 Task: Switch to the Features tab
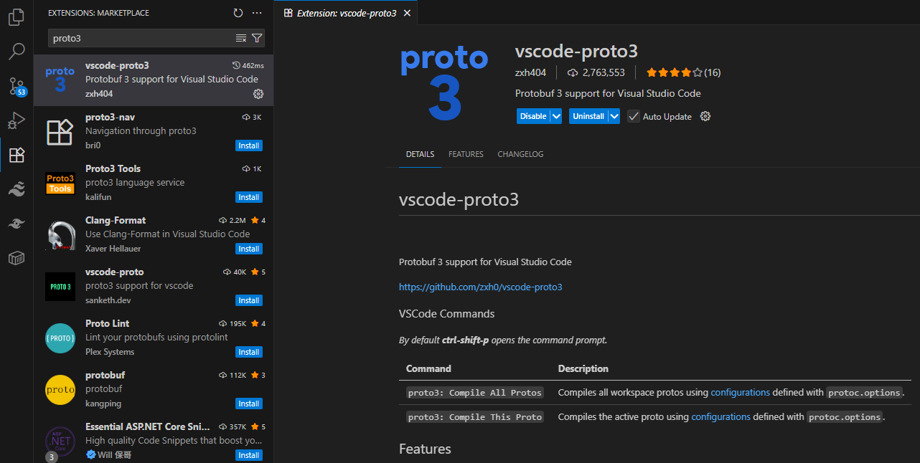pos(466,154)
